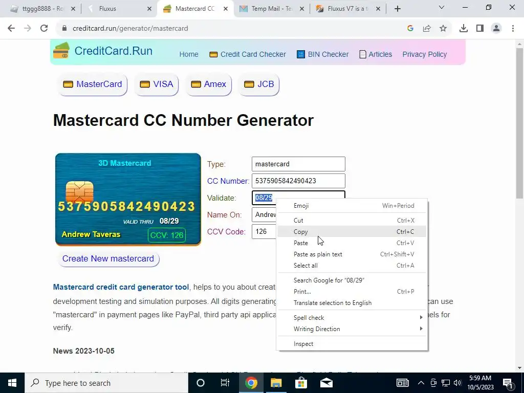Choose Paste in the context menu
Image resolution: width=524 pixels, height=393 pixels.
352,243
